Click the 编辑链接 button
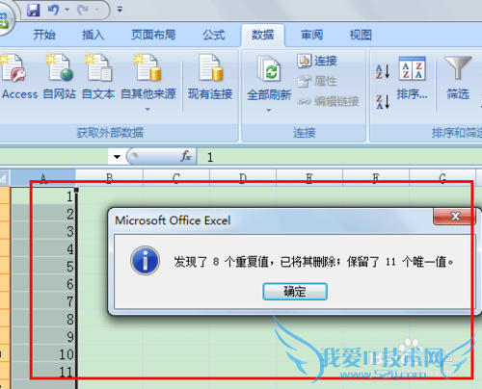This screenshot has width=482, height=389. click(328, 101)
